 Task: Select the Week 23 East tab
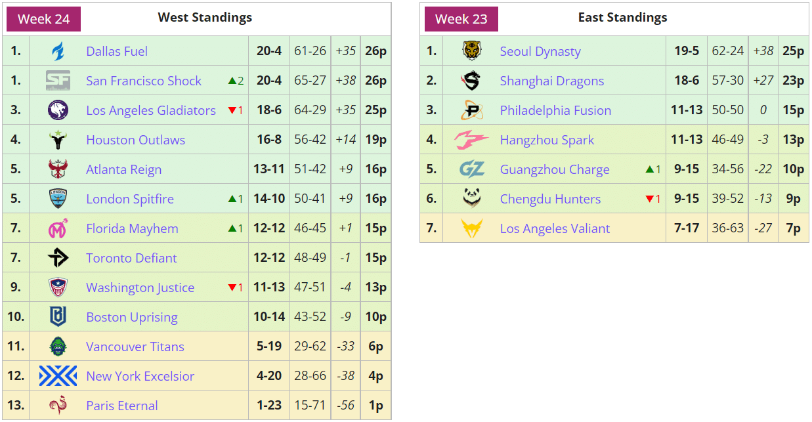pyautogui.click(x=461, y=19)
